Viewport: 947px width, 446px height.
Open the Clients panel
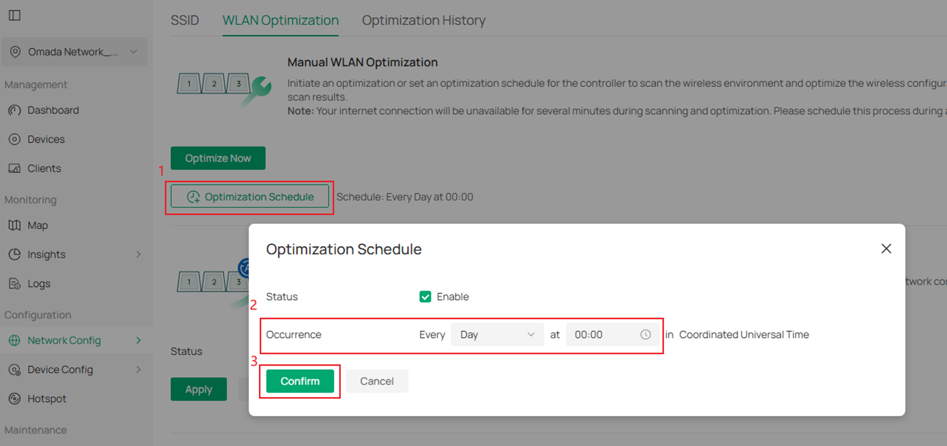(x=14, y=168)
